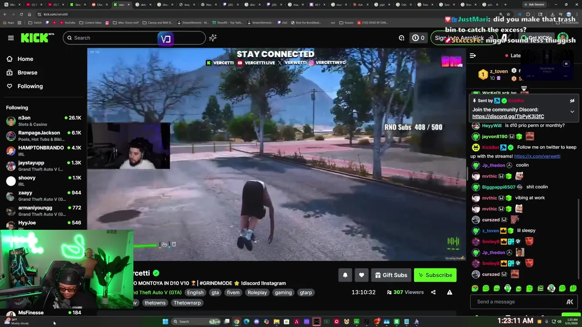Open armaniyoungg's channel

coord(44,211)
